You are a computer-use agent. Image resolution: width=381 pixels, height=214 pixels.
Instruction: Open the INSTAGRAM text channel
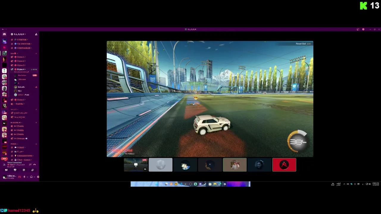coord(24,48)
